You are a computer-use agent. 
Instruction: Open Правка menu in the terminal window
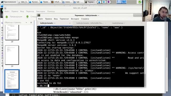[48, 19]
